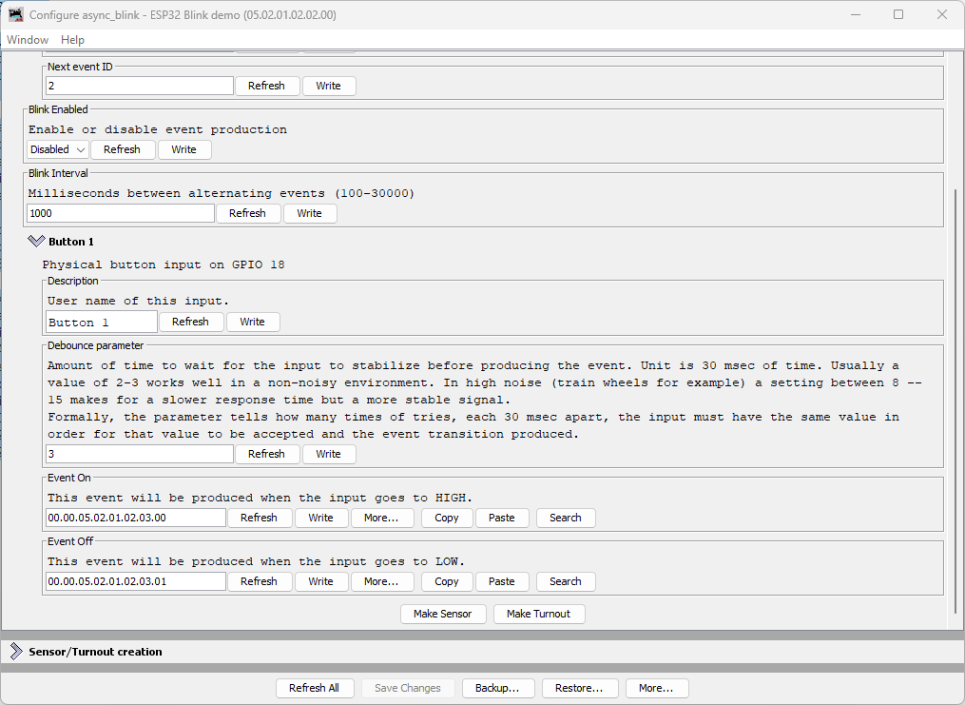Screen dimensions: 965x705
Task: Copy the Event On identifier
Action: coord(447,518)
